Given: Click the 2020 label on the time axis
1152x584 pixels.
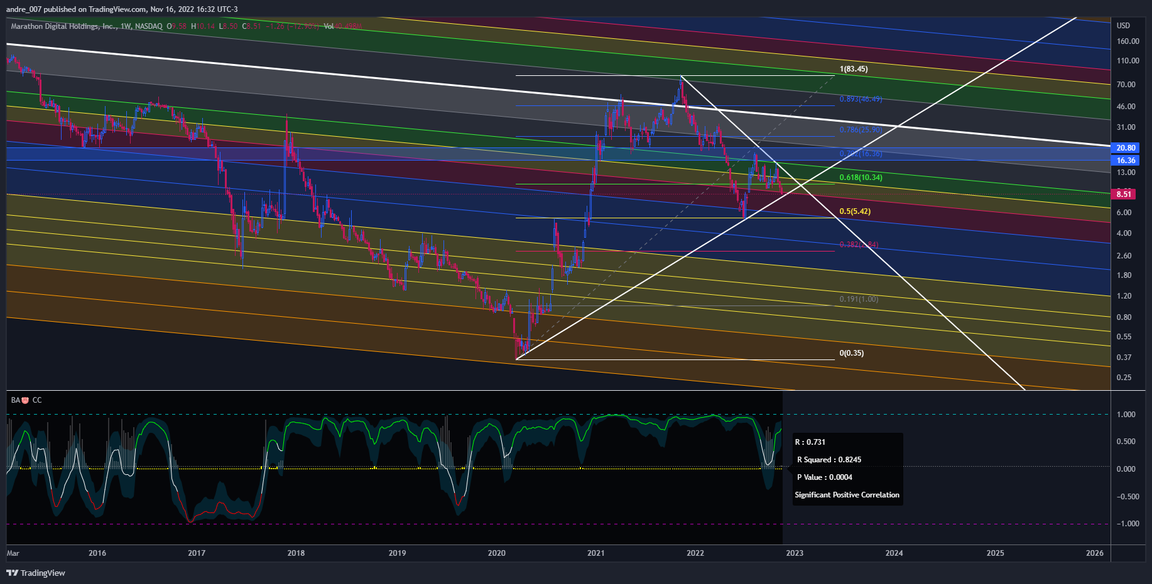Looking at the screenshot, I should click(x=496, y=553).
